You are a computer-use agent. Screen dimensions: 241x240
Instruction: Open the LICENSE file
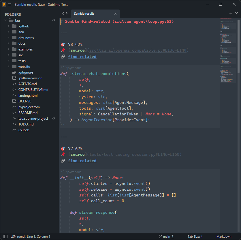[25, 101]
